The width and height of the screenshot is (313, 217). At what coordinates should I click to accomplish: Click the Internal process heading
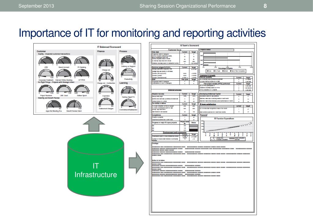175,90
